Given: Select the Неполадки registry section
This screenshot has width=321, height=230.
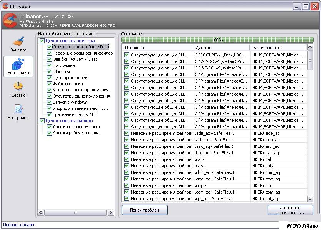Looking at the screenshot, I should coord(18,67).
